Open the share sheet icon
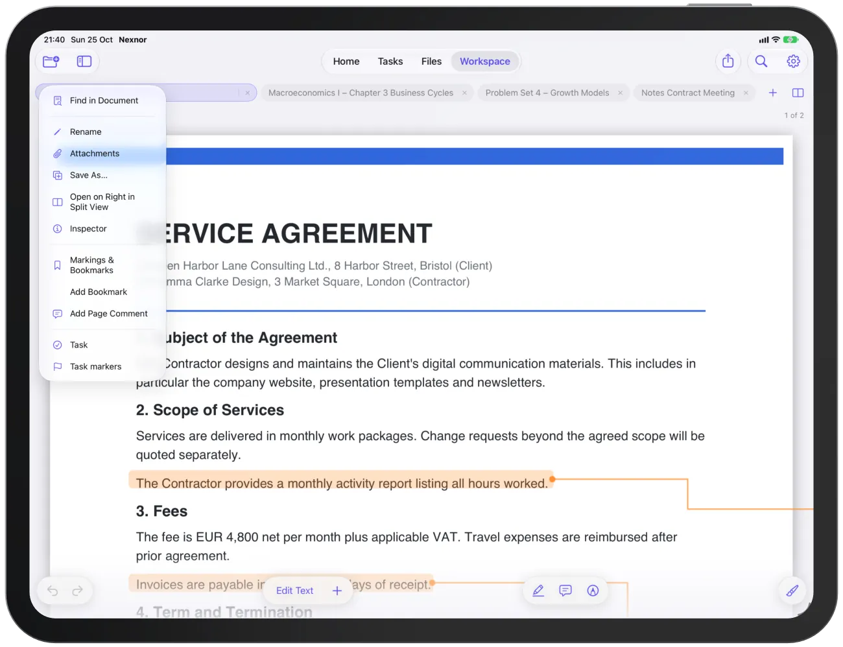 click(728, 61)
